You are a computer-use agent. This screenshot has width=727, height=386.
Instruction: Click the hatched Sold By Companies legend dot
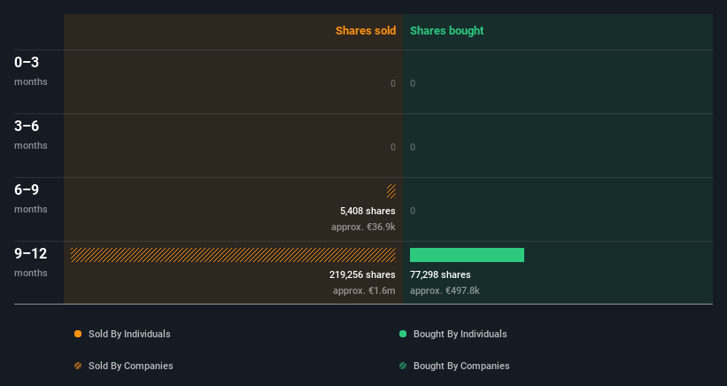(x=78, y=366)
